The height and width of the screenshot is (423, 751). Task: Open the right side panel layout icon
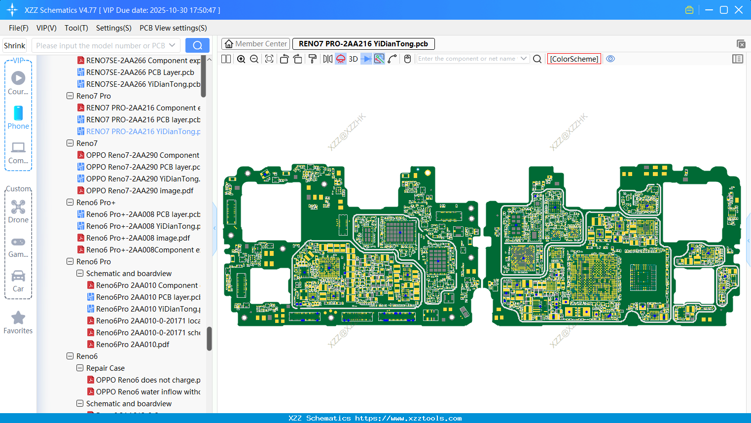pyautogui.click(x=738, y=59)
